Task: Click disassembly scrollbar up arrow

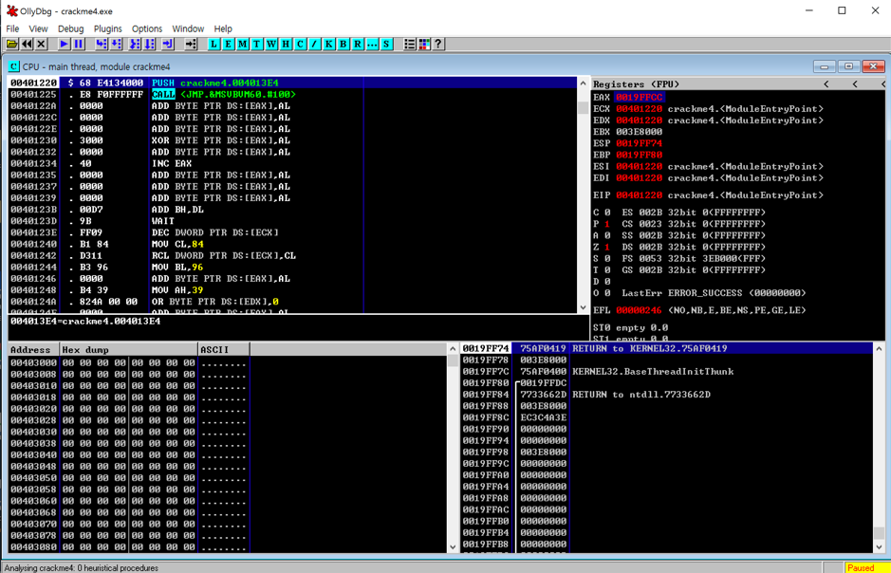Action: pos(583,83)
